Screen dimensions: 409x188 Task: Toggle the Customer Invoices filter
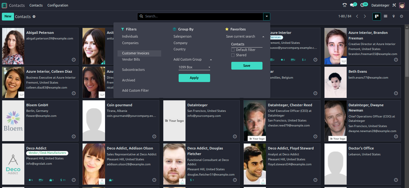click(136, 53)
